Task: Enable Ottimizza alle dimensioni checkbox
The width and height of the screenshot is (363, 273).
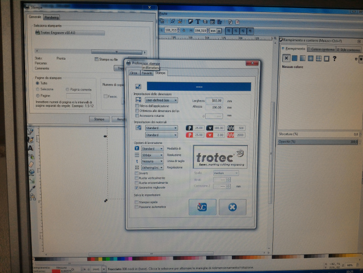Action: (137, 111)
